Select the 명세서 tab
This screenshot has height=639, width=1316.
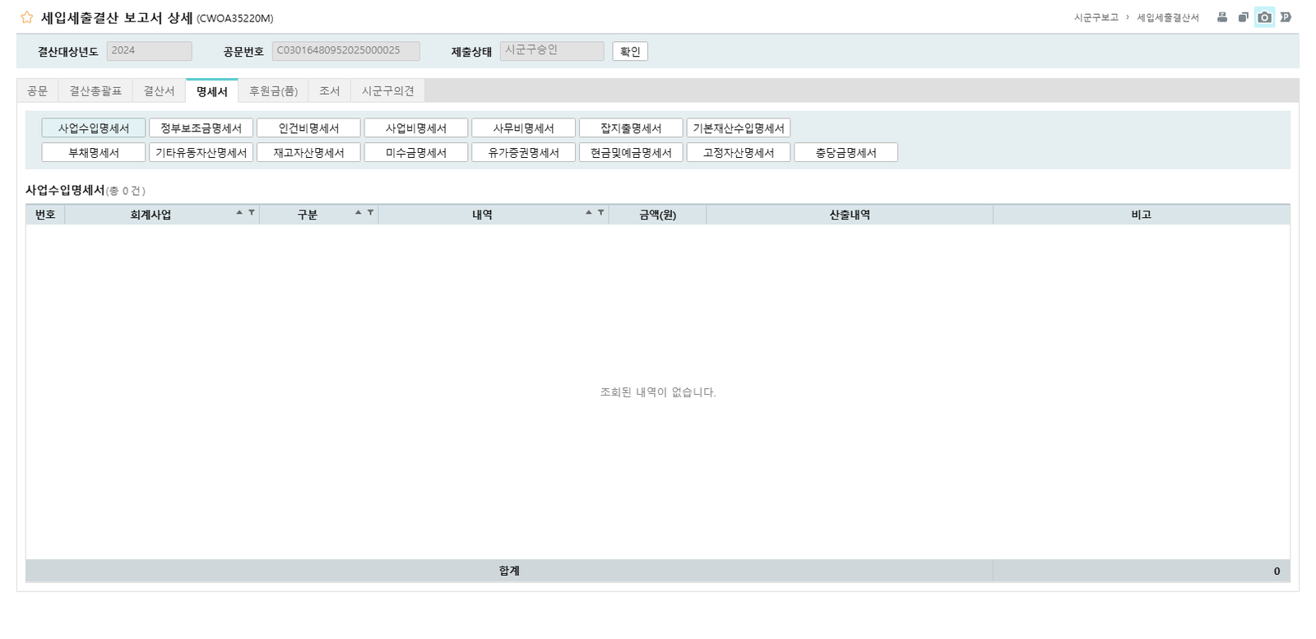(212, 91)
